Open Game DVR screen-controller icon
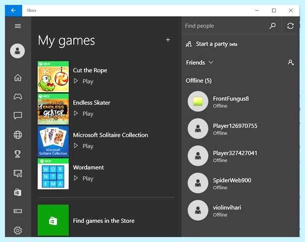Screen dimensions: 305x242 (x=18, y=173)
